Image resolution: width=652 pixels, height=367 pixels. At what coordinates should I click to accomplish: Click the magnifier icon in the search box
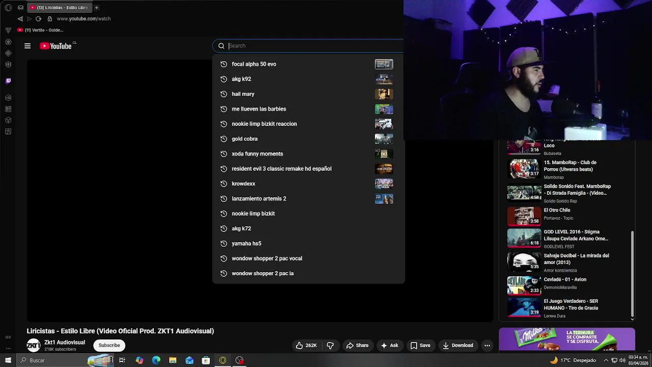tap(221, 46)
